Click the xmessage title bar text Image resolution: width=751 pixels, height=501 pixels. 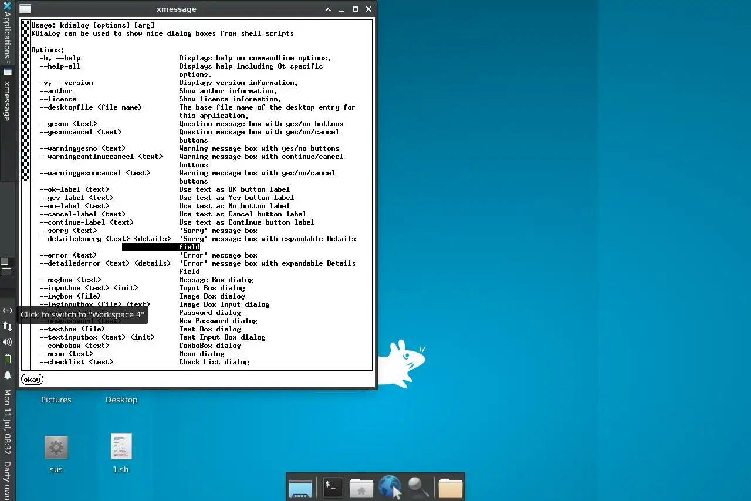click(x=177, y=9)
